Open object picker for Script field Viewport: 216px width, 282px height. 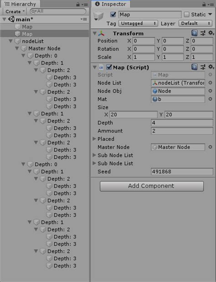coord(211,74)
